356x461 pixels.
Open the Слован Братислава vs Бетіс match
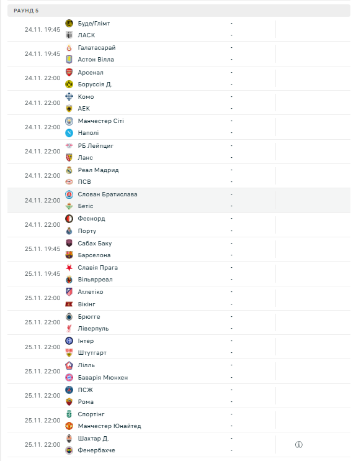click(179, 200)
